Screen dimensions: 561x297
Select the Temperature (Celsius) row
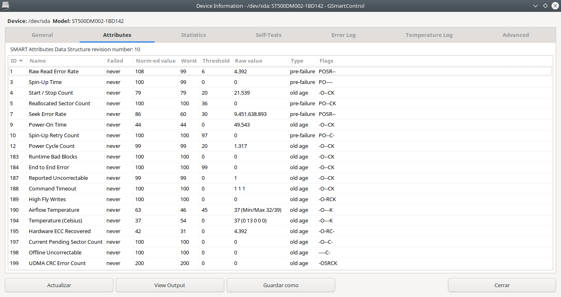pyautogui.click(x=280, y=220)
